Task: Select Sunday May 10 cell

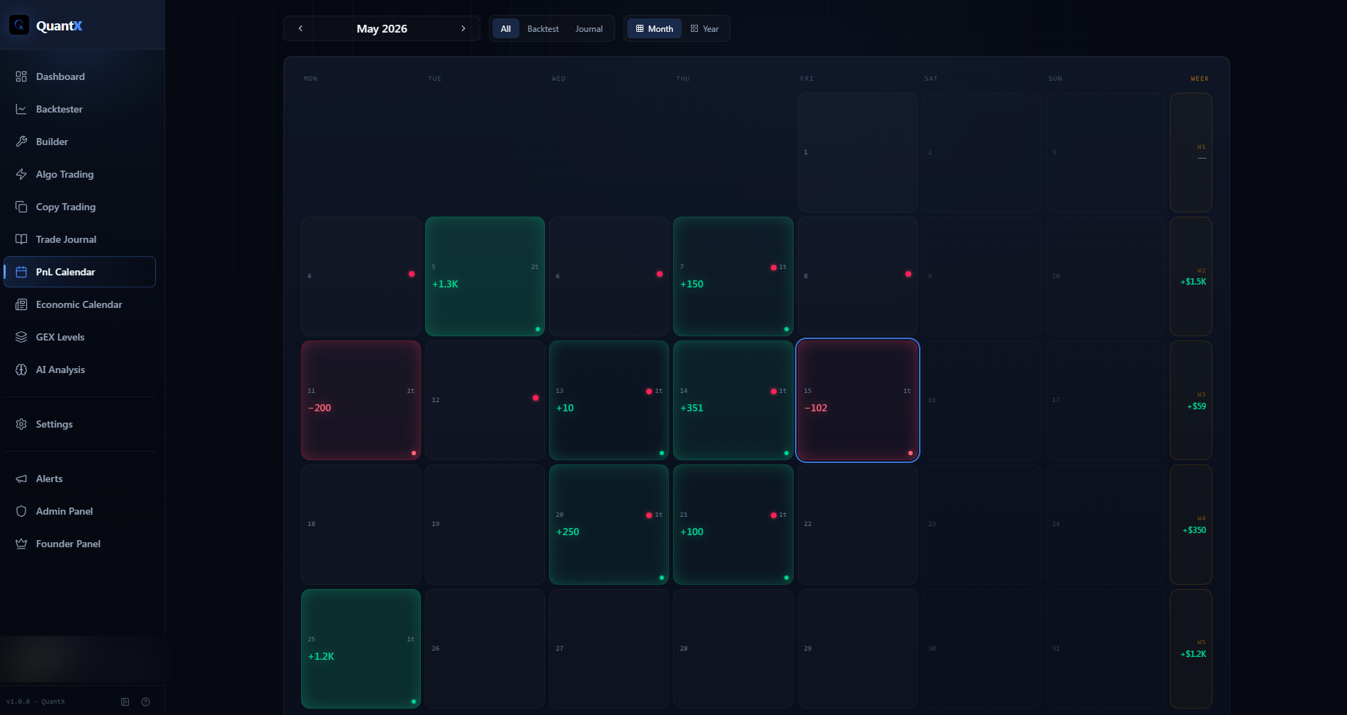Action: point(1105,276)
